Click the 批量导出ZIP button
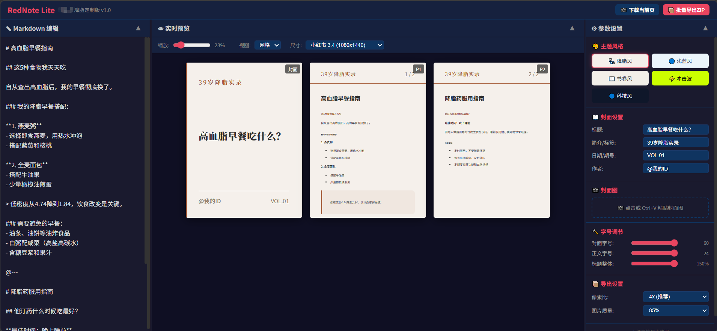 click(686, 10)
